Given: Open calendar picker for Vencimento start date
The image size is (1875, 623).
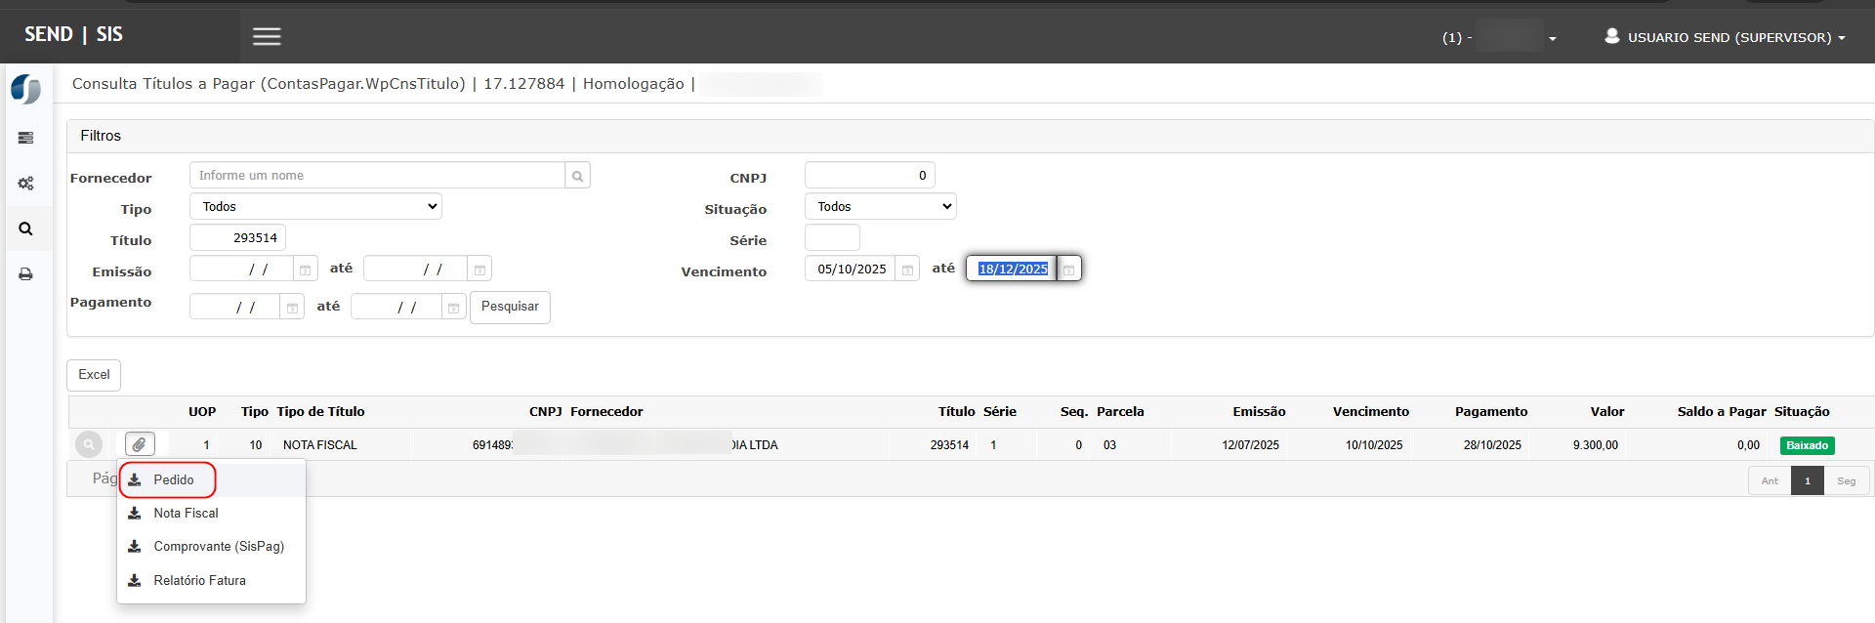Looking at the screenshot, I should click(x=907, y=270).
